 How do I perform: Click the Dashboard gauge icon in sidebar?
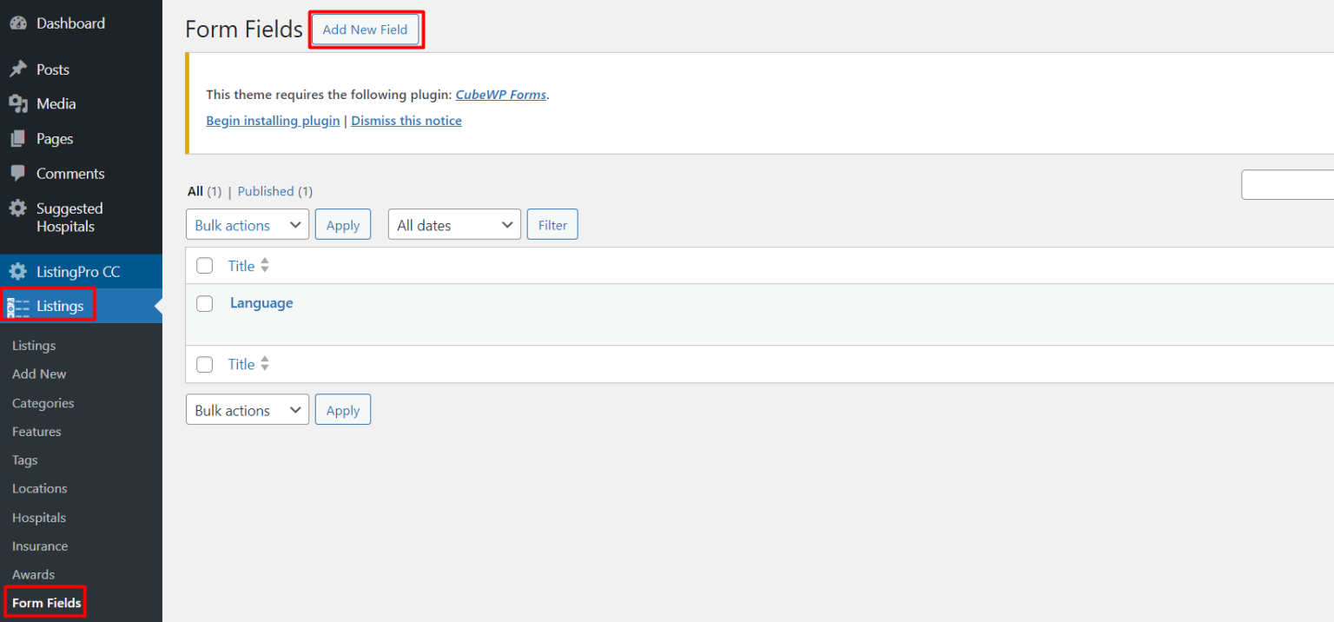click(19, 23)
